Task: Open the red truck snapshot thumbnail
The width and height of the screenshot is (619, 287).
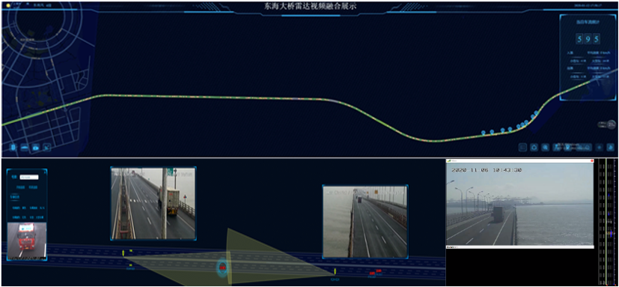Action: tap(27, 241)
